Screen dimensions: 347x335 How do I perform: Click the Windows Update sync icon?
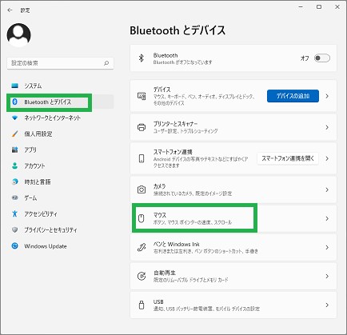click(15, 245)
